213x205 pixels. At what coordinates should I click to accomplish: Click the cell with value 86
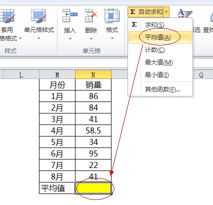(x=93, y=96)
